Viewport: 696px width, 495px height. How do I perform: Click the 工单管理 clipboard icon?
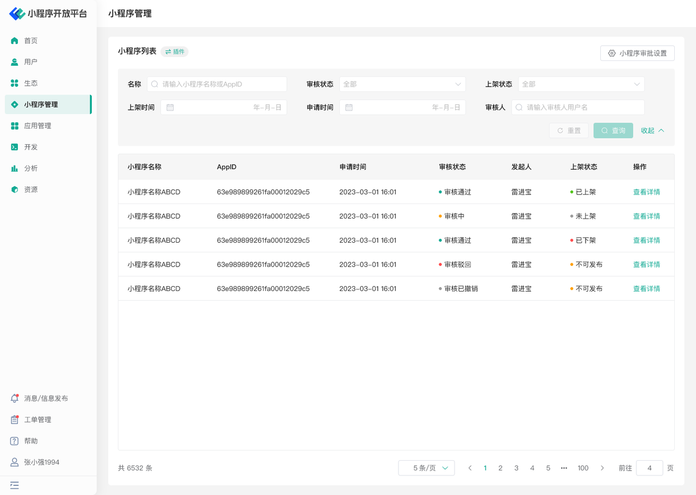[x=15, y=420]
